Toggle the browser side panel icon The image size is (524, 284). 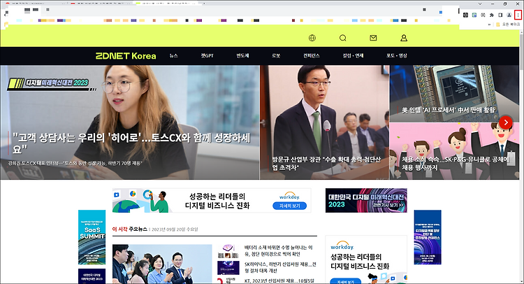(500, 15)
